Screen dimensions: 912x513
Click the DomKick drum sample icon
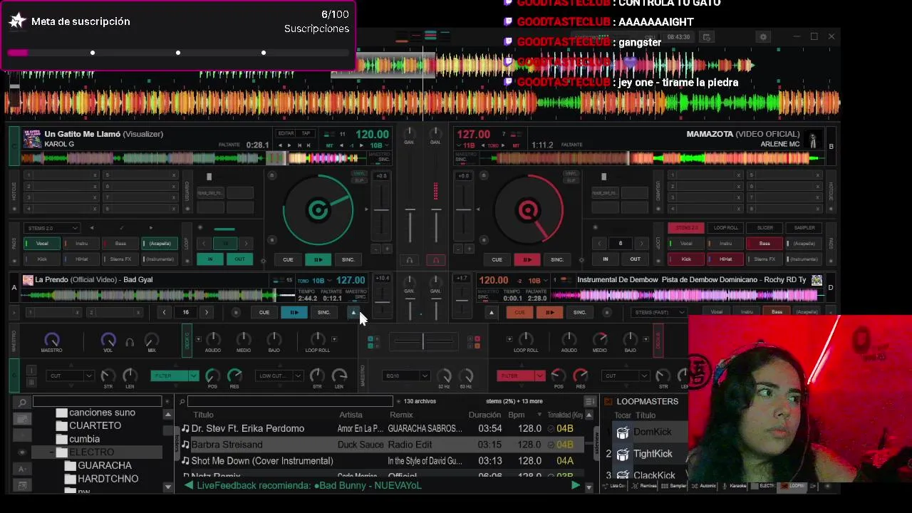pyautogui.click(x=623, y=432)
